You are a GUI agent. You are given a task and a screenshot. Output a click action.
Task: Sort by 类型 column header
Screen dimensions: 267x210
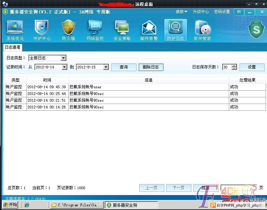(16, 80)
